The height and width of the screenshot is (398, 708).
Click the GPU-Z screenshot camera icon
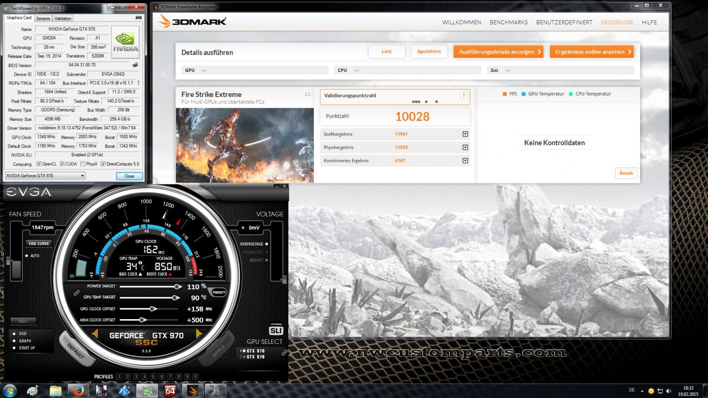138,18
